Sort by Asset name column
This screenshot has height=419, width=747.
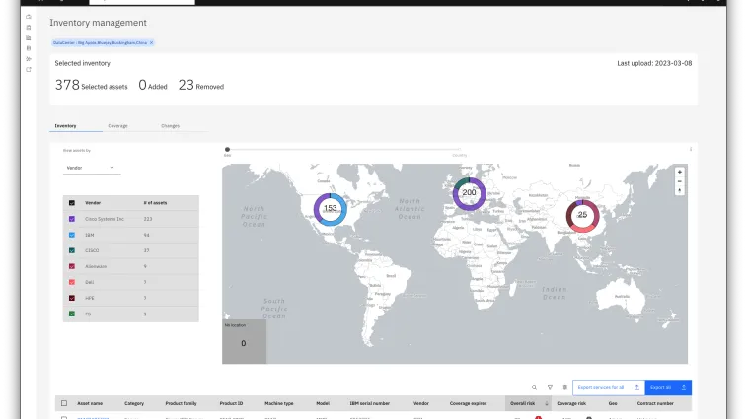pos(90,403)
